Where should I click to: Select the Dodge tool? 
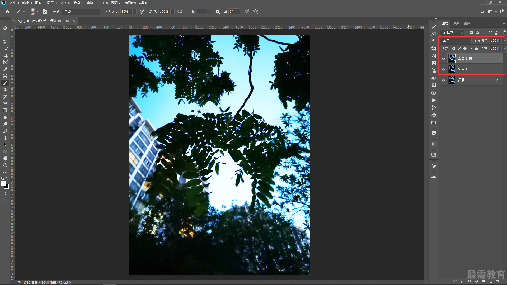[x=5, y=124]
